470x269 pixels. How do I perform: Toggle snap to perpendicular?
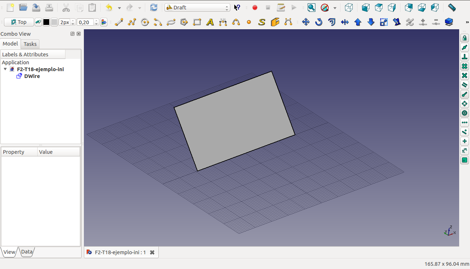(465, 57)
